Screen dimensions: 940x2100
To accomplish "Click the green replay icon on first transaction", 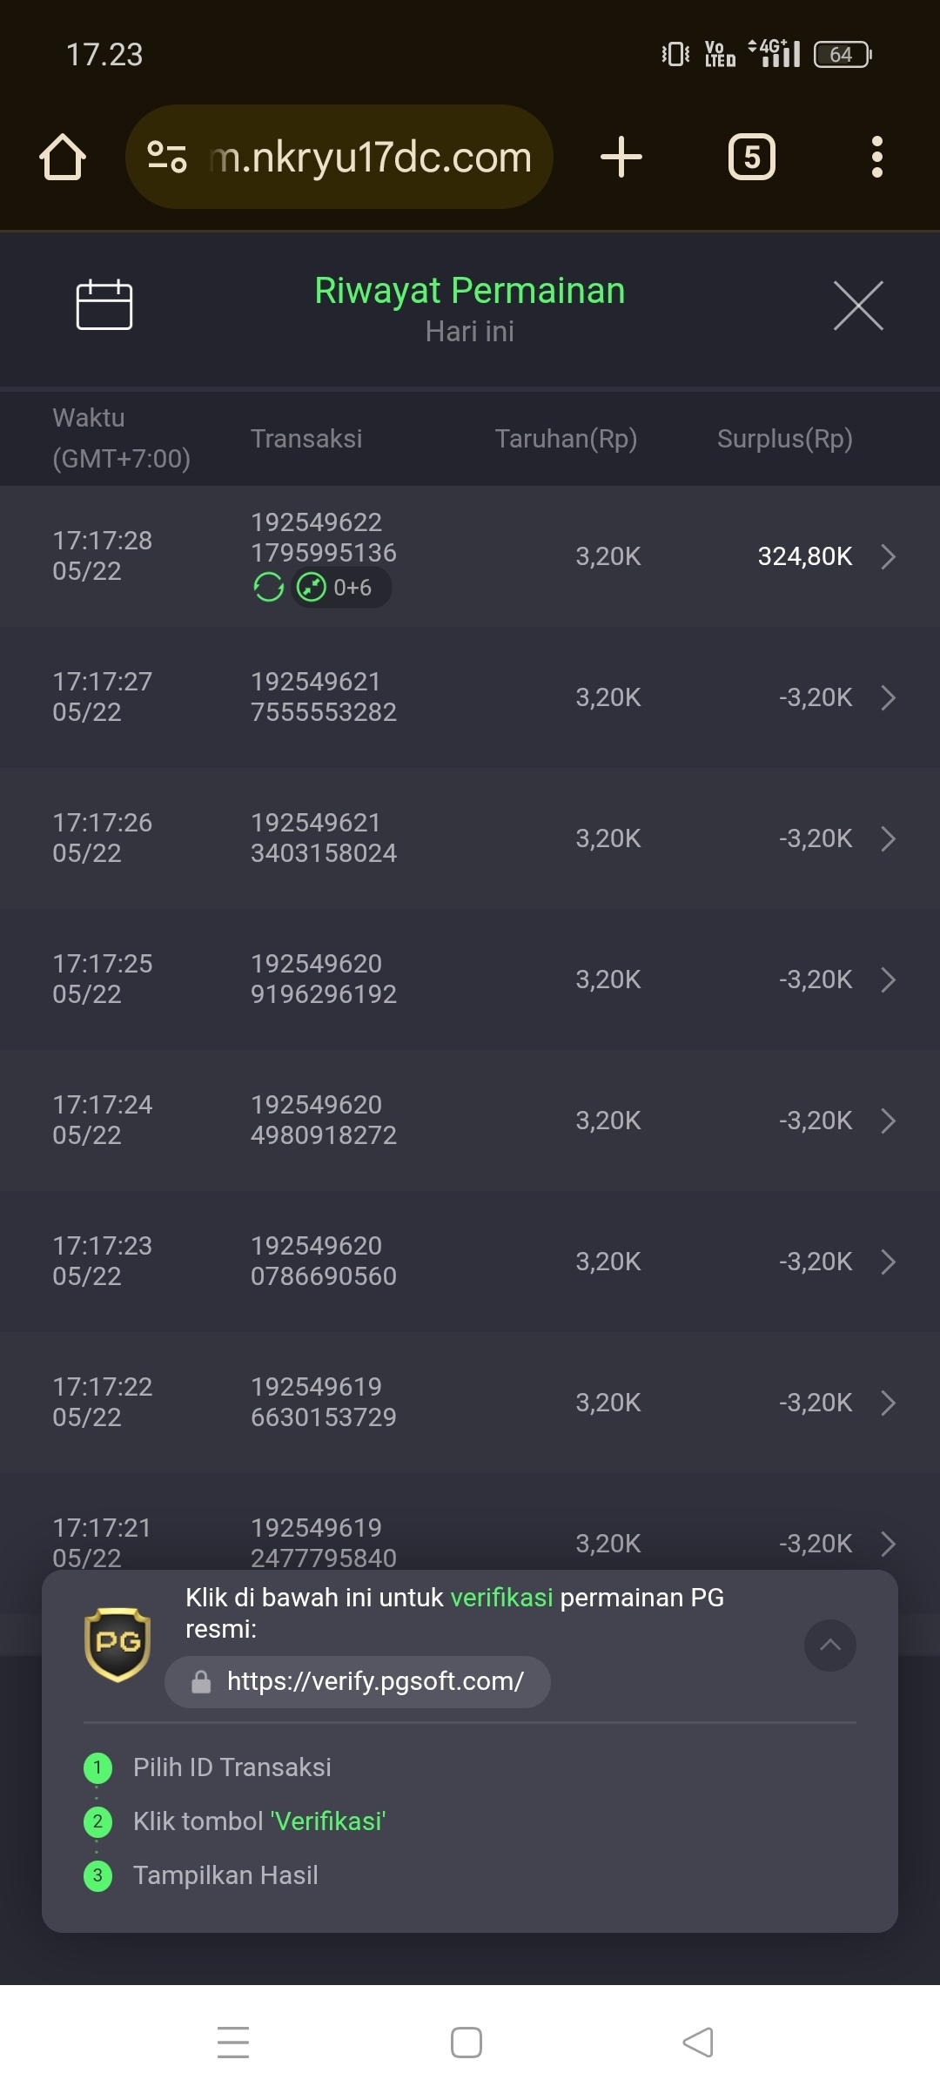I will pos(269,588).
